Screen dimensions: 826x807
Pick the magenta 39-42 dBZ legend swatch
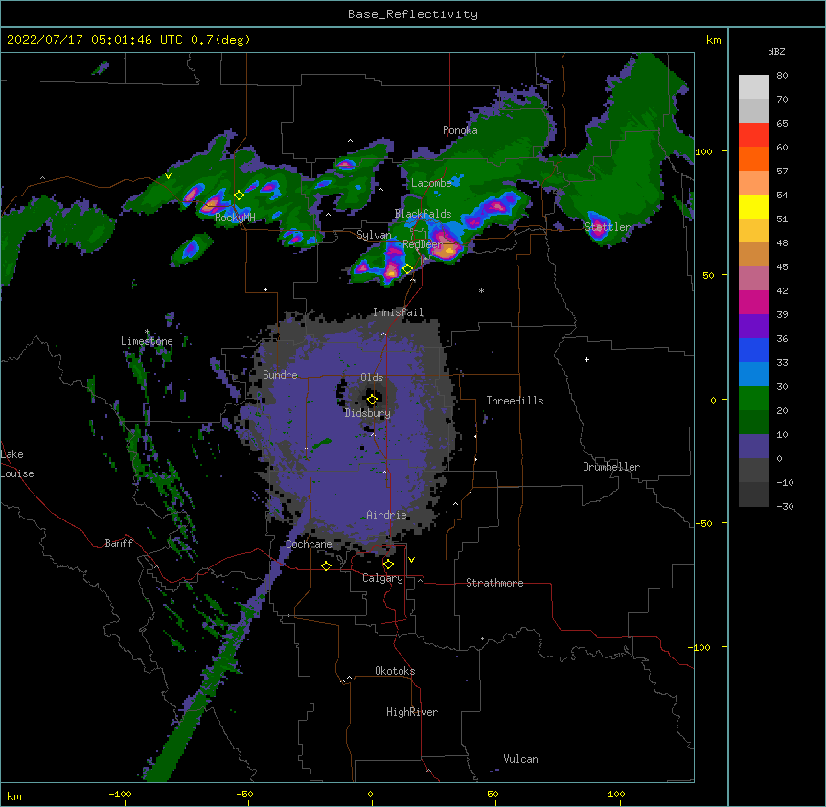[x=753, y=302]
